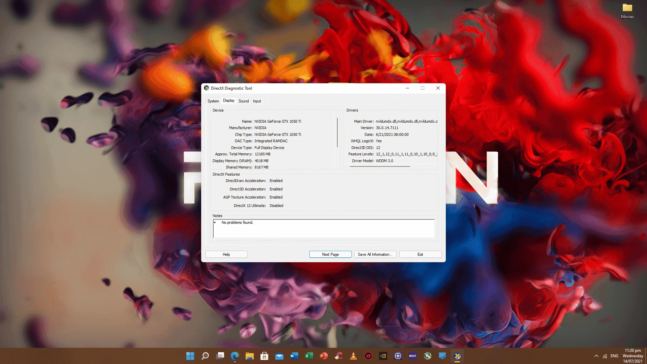
Task: Click the Help button
Action: coord(226,254)
